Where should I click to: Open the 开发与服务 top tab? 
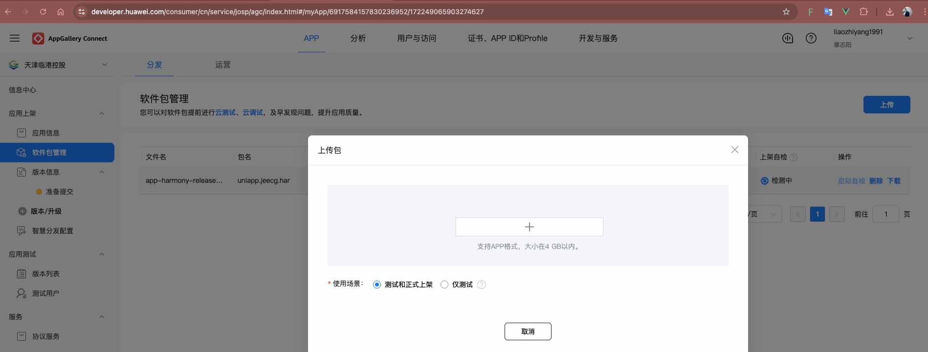[x=598, y=38]
